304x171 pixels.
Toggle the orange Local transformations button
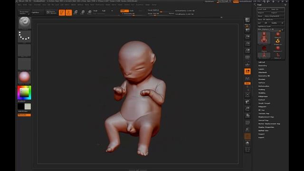click(x=247, y=71)
